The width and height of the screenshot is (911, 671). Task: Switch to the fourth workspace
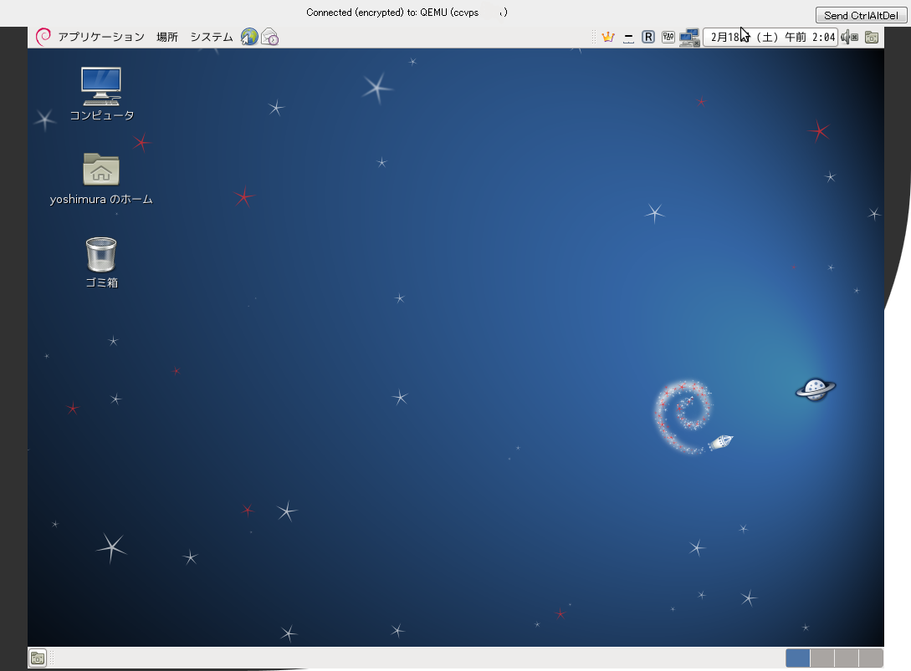[871, 658]
